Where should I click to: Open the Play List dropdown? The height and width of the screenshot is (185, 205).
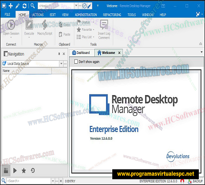(86, 37)
